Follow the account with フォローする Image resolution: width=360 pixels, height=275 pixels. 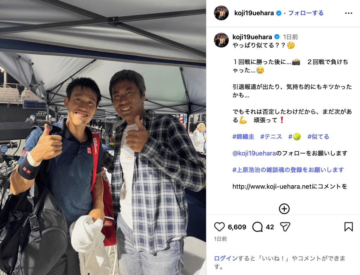[x=306, y=13]
